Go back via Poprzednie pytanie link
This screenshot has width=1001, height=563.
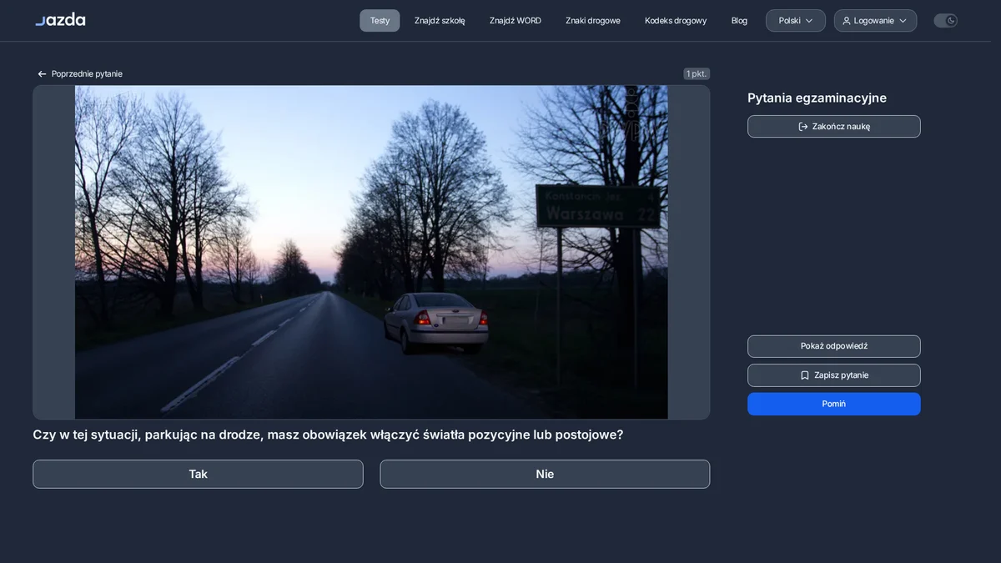(80, 74)
